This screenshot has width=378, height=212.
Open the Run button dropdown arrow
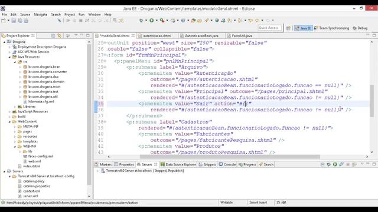coord(157,21)
